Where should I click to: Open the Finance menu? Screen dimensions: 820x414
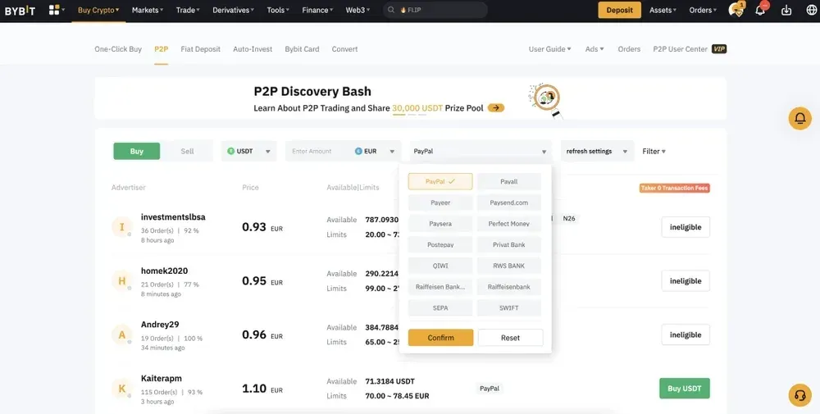tap(317, 10)
